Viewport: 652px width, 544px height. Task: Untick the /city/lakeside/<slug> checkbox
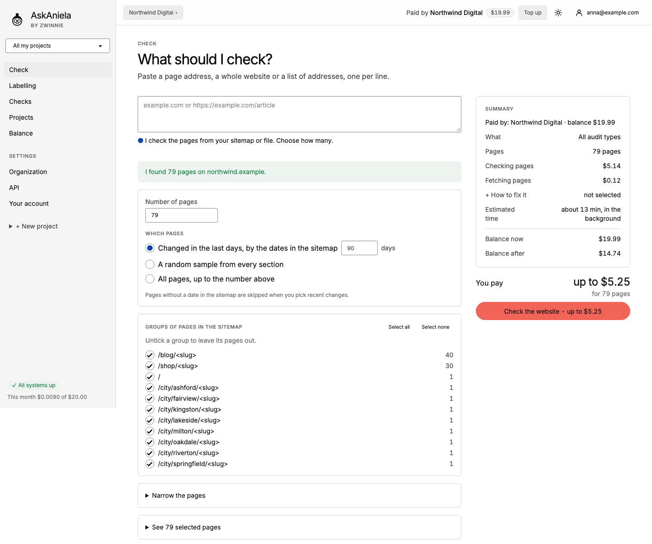150,420
